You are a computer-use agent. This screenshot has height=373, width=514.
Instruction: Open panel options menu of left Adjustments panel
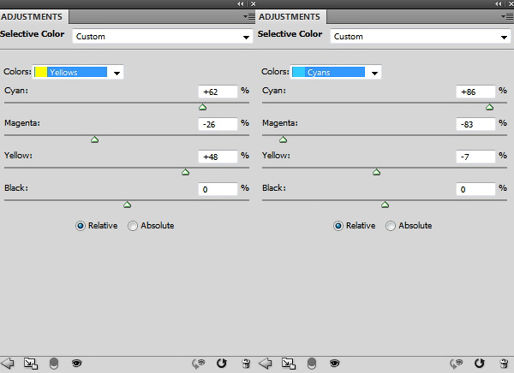249,16
